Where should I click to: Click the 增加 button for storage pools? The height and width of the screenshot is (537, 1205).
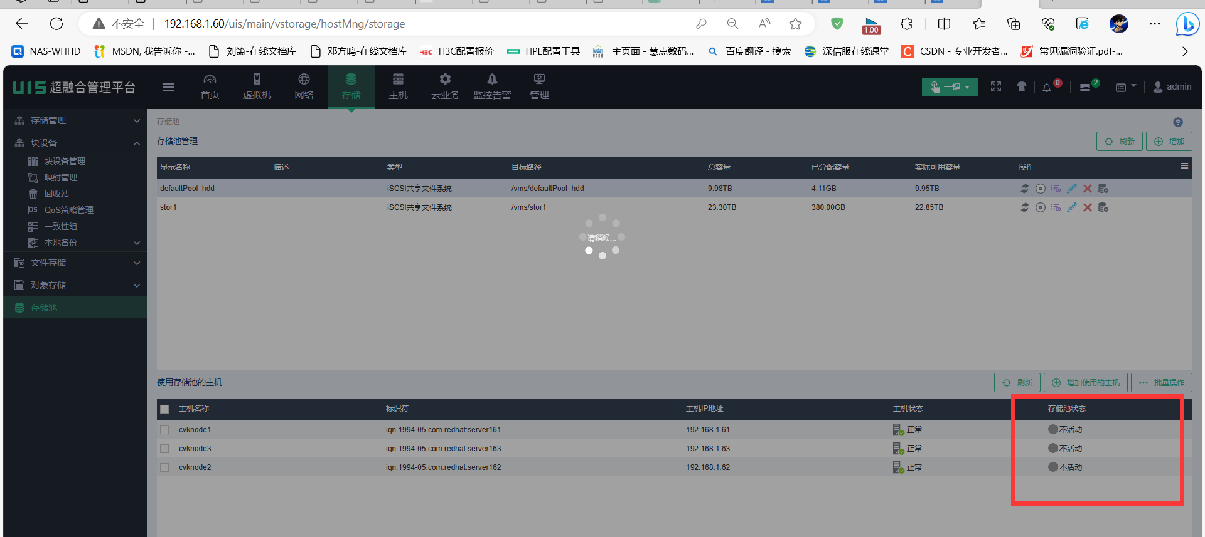coord(1169,142)
